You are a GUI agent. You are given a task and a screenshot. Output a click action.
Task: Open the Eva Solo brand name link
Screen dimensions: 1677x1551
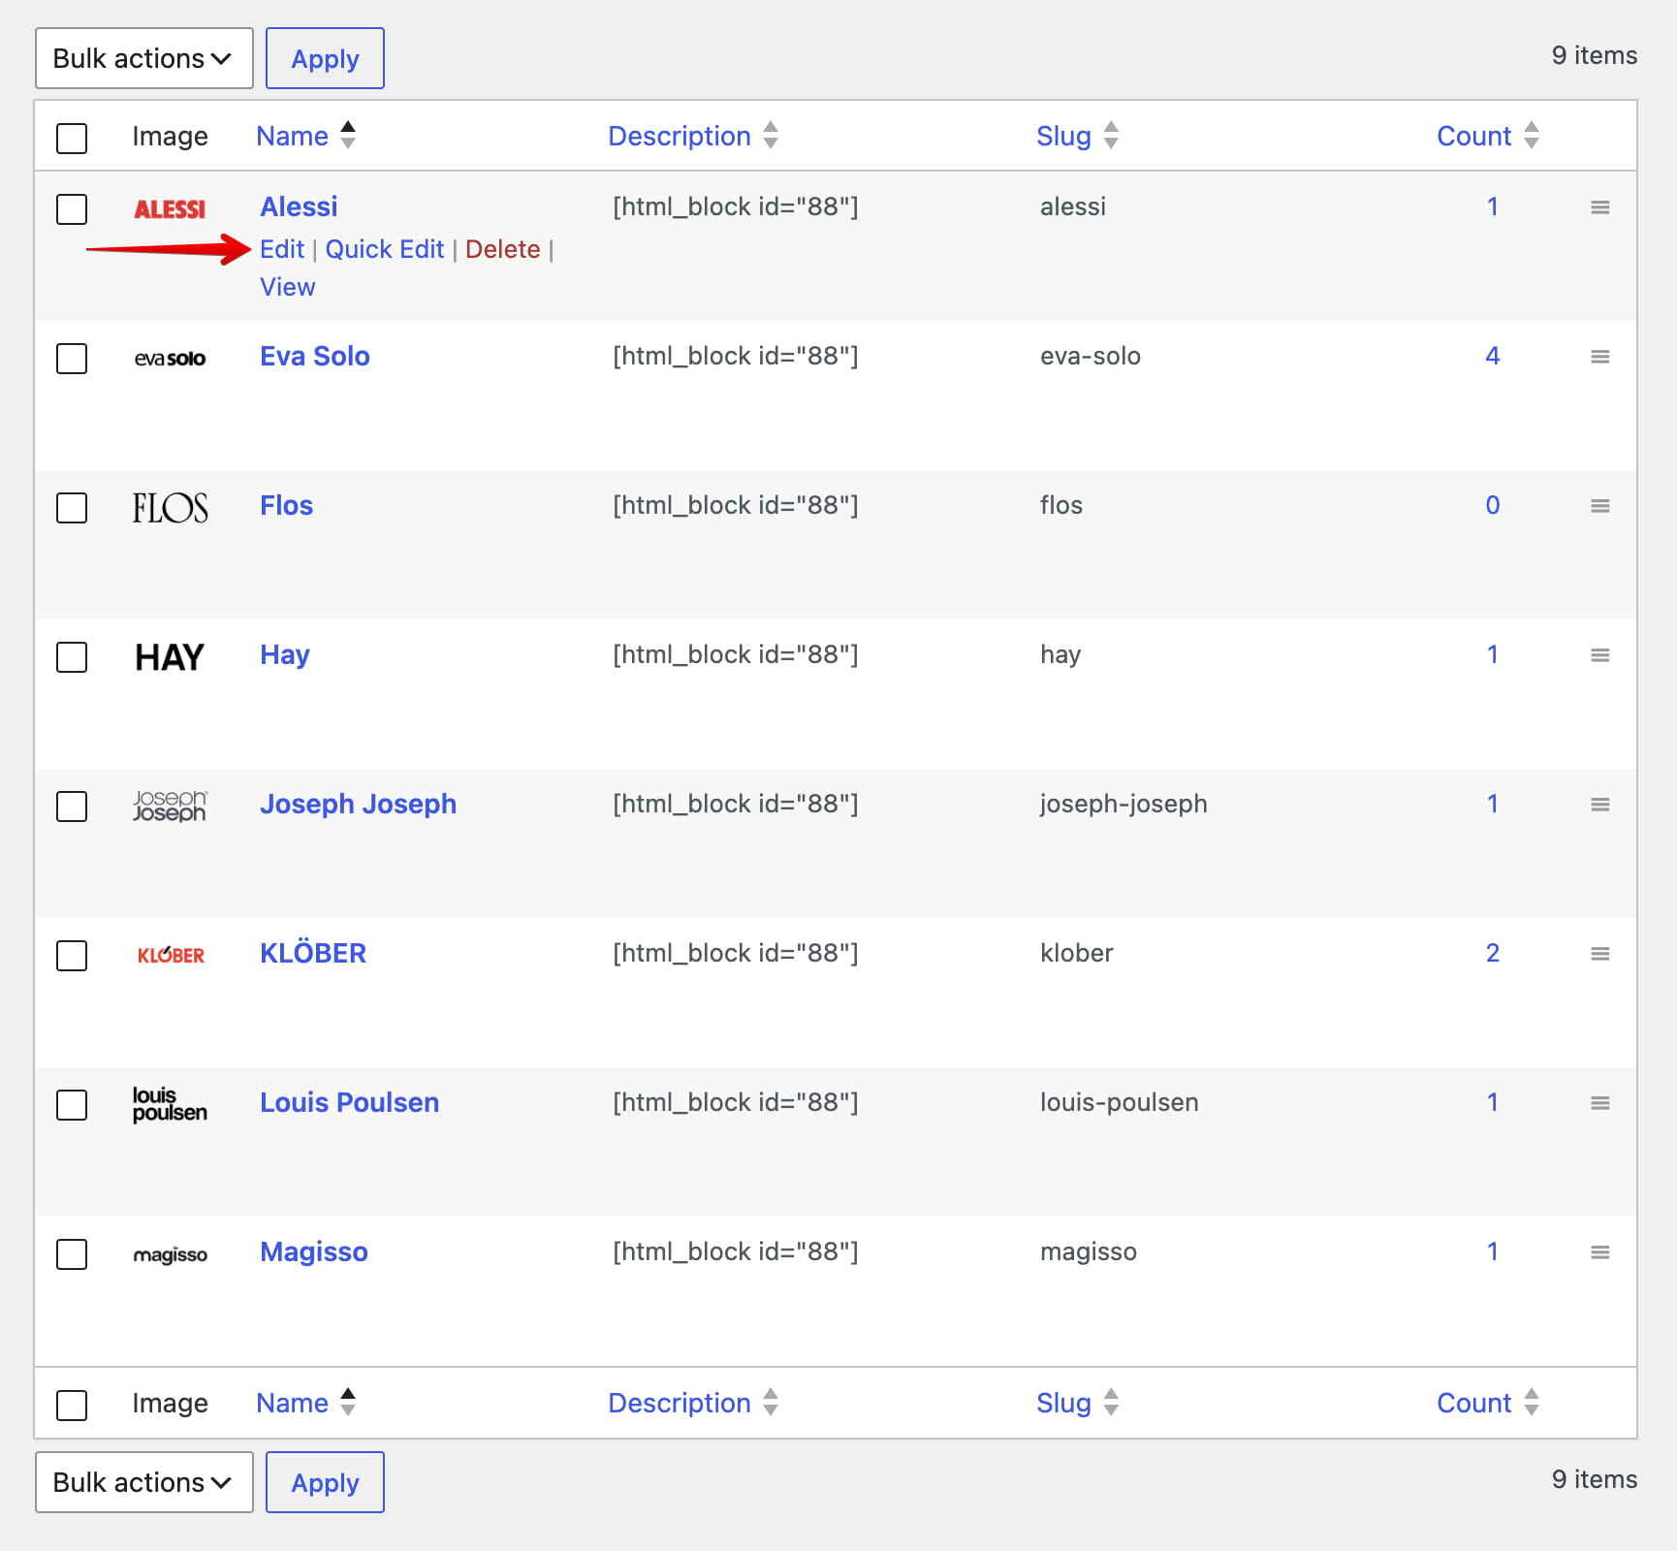[x=315, y=356]
